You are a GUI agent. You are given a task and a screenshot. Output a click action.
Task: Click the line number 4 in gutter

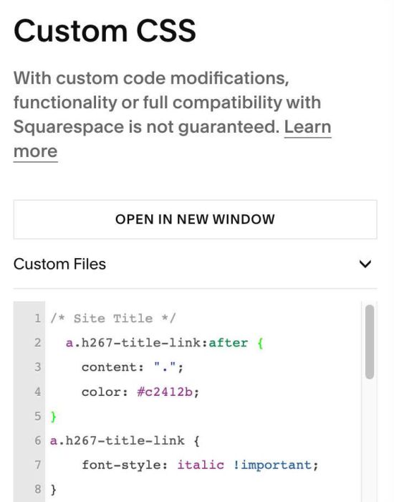point(38,392)
